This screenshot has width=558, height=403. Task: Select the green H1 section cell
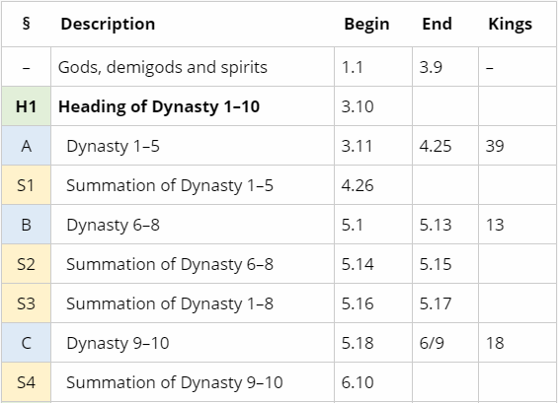point(26,106)
